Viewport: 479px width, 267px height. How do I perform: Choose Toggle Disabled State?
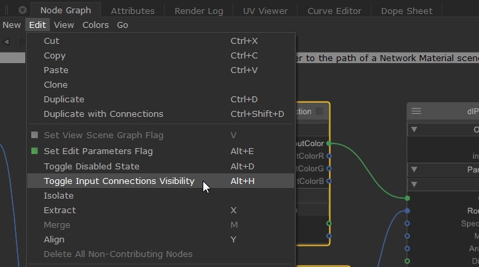[91, 166]
